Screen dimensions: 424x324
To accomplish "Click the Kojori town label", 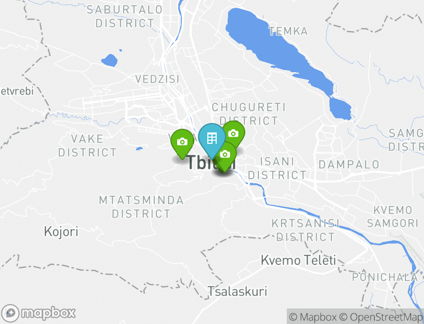I will tap(61, 232).
